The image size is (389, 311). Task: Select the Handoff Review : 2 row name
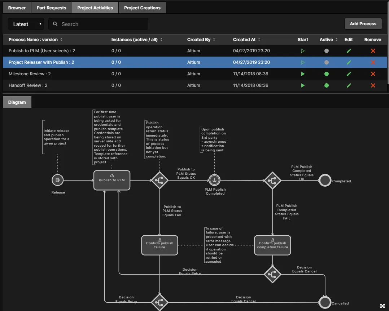pyautogui.click(x=28, y=85)
